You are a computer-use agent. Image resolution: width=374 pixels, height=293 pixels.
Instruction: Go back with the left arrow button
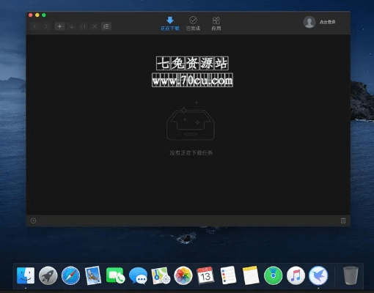[35, 26]
